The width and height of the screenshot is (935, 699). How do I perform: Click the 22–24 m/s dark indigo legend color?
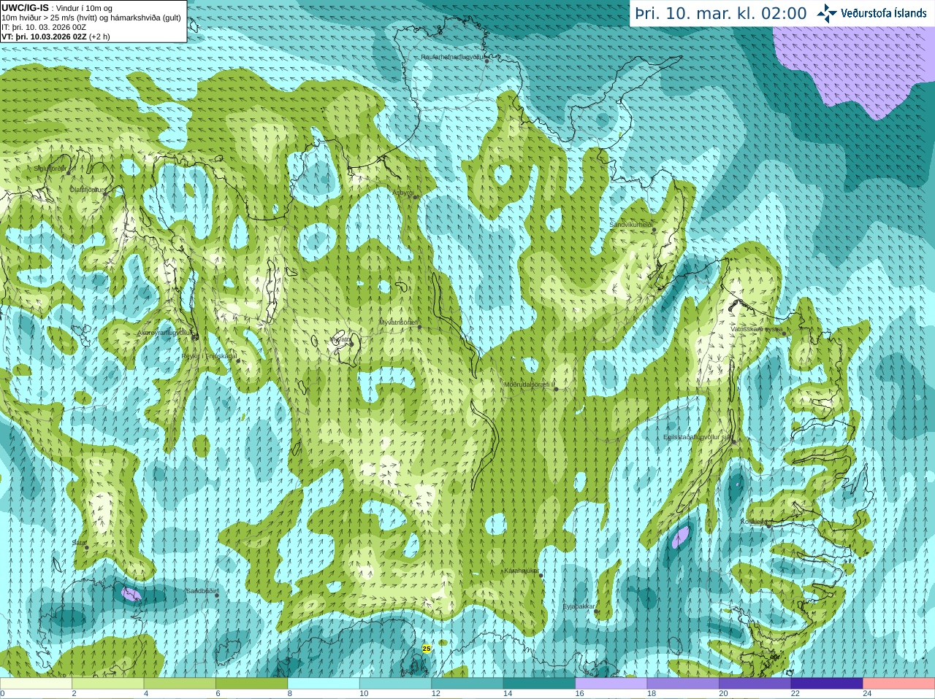click(x=827, y=684)
